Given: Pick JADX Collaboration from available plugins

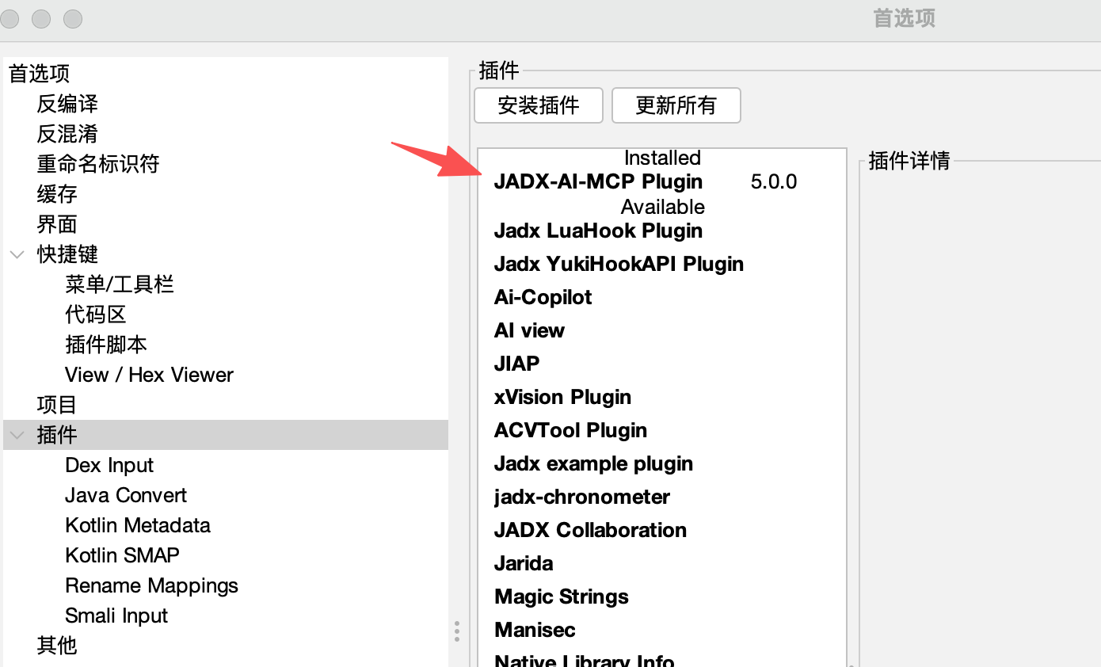Looking at the screenshot, I should 590,531.
